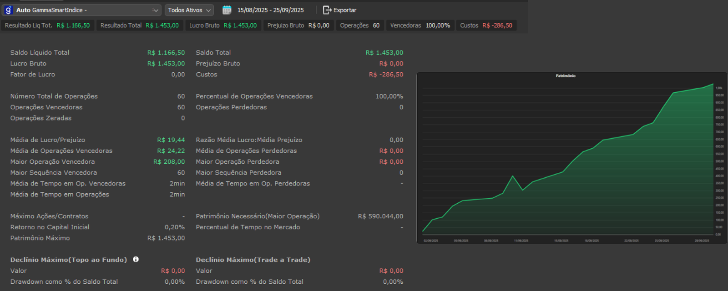Click the Patrimônio chart title
Image resolution: width=728 pixels, height=291 pixels.
point(566,76)
